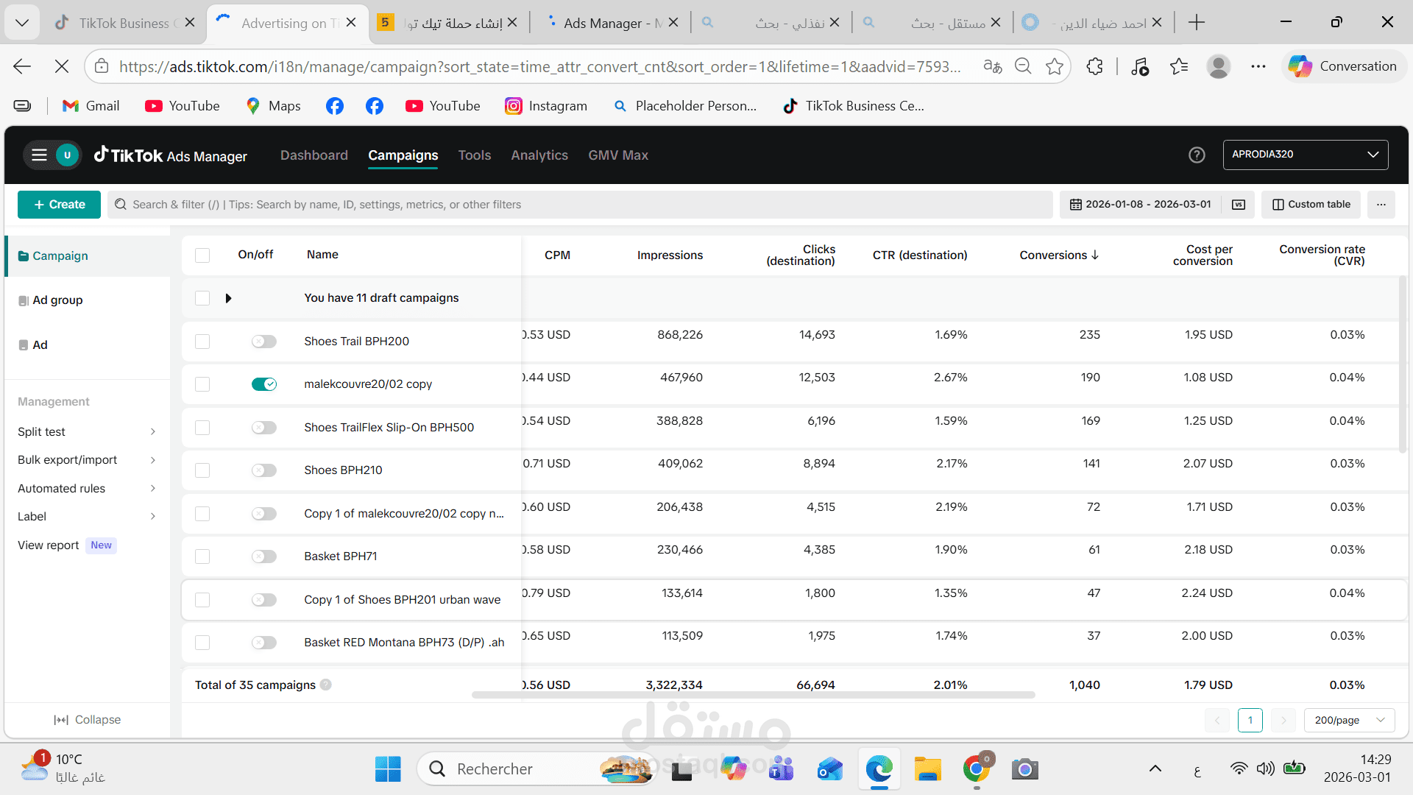Image resolution: width=1413 pixels, height=795 pixels.
Task: Open the APRODIA320 account dropdown
Action: (x=1305, y=155)
